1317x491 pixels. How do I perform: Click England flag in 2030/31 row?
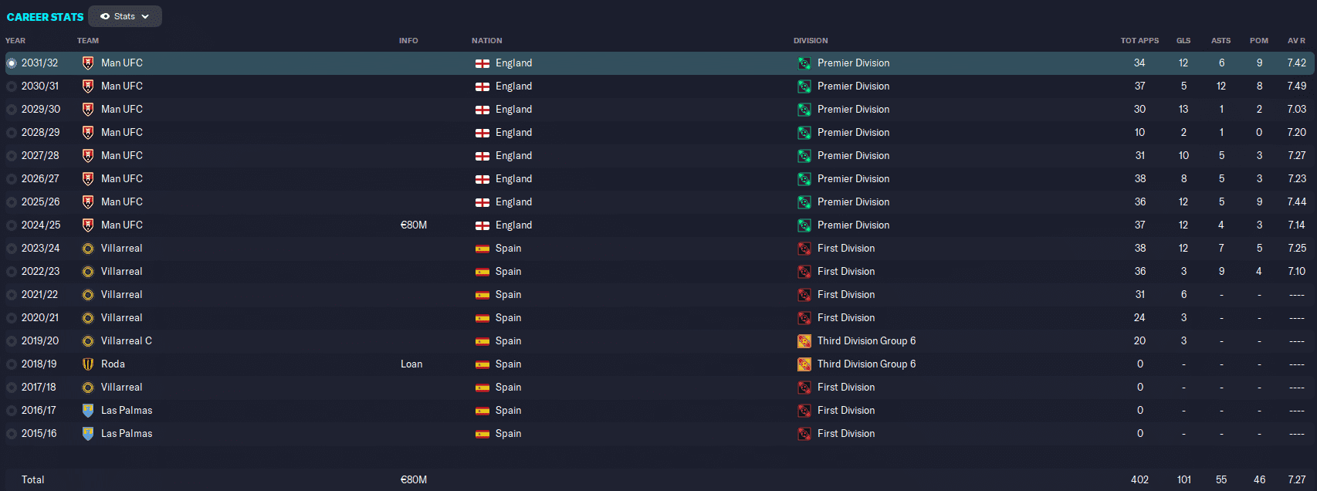click(x=482, y=86)
